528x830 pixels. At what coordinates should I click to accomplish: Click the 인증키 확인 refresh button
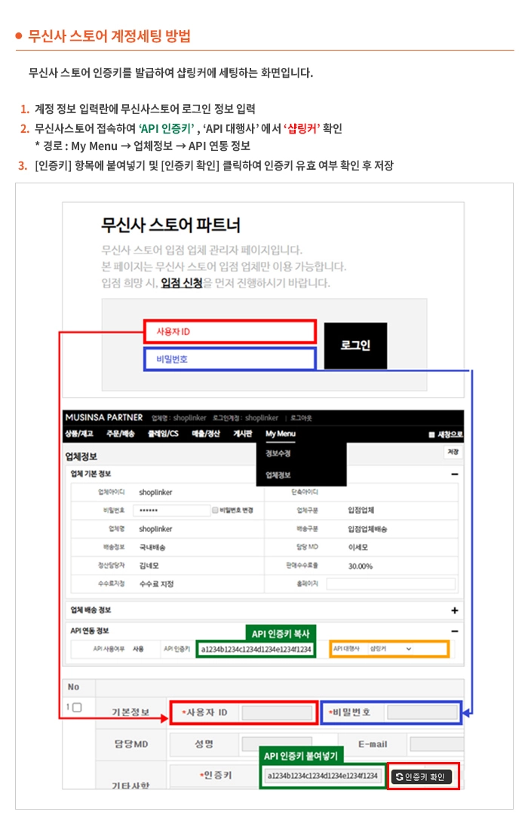click(x=422, y=776)
